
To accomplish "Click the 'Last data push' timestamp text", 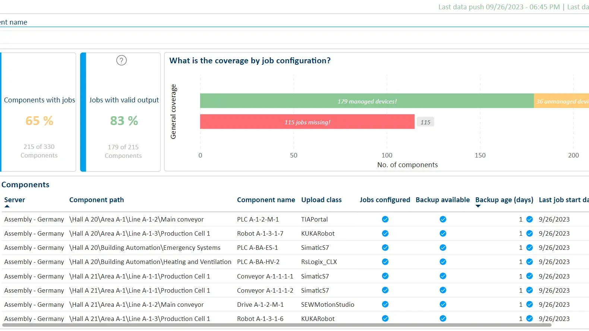I will pyautogui.click(x=499, y=7).
